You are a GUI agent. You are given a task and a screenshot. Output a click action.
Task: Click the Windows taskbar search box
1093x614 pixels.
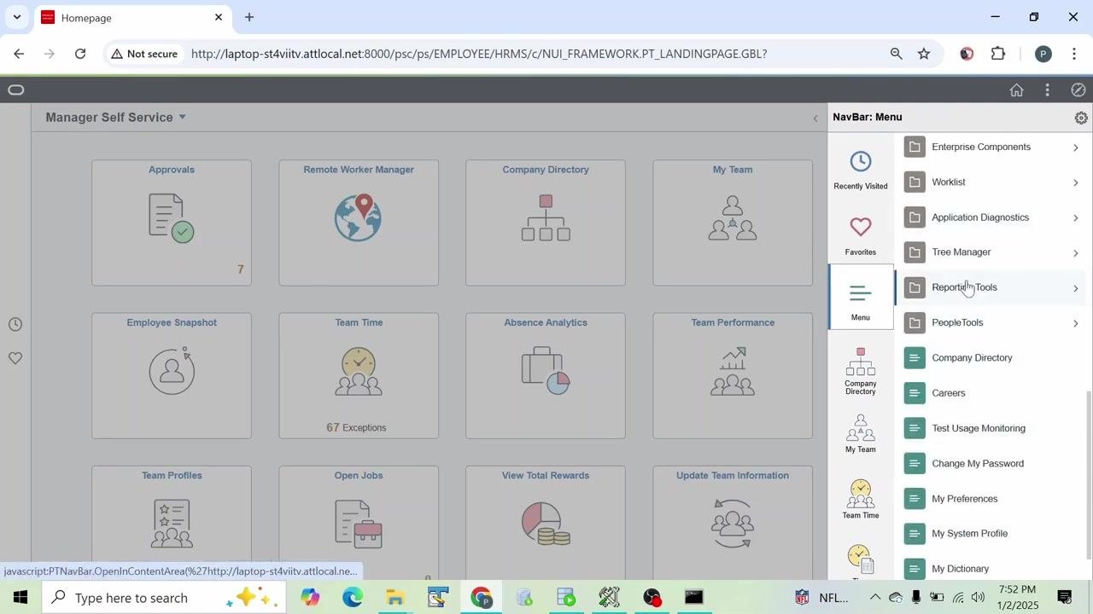tap(162, 598)
